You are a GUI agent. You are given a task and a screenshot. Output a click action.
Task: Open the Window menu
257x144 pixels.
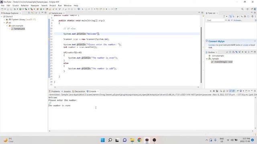pyautogui.click(x=67, y=5)
